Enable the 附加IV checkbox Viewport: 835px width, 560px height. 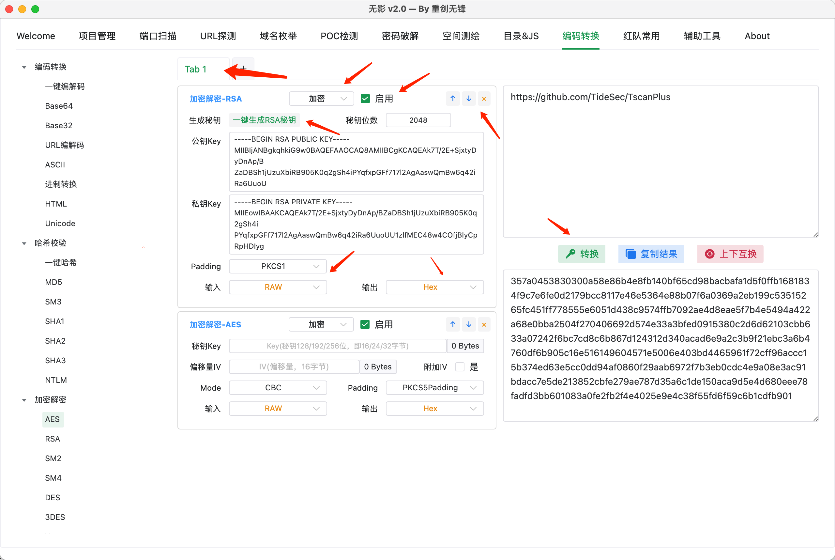pyautogui.click(x=460, y=367)
